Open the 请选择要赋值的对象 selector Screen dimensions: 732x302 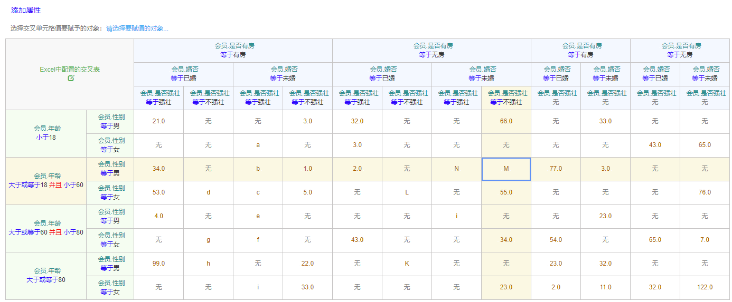137,28
